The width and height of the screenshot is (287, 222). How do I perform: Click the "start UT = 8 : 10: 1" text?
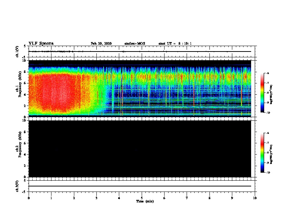175,44
